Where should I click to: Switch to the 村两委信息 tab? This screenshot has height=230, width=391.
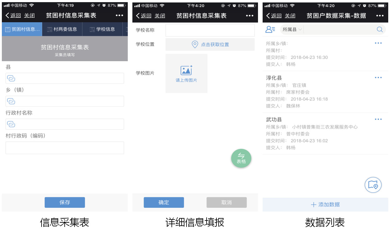[x=62, y=29]
